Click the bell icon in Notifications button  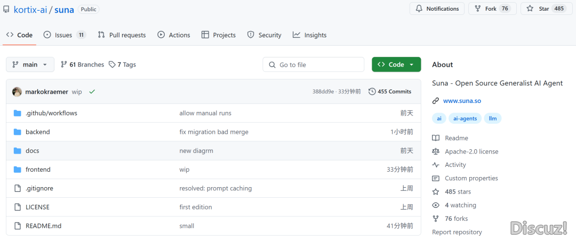(x=419, y=9)
